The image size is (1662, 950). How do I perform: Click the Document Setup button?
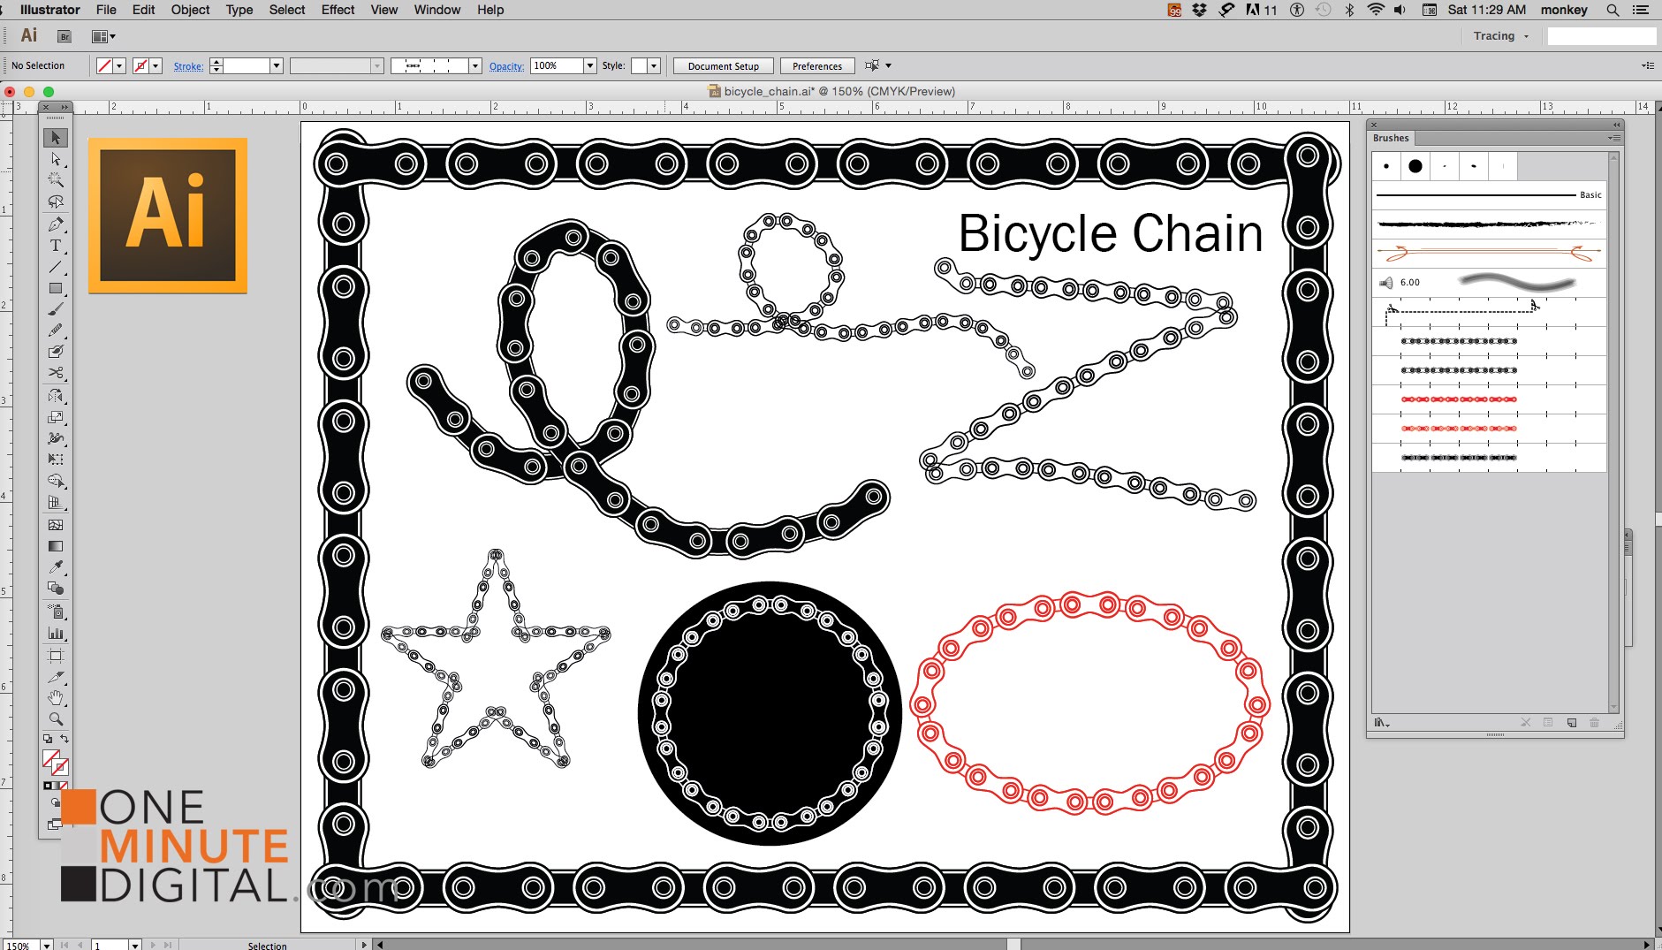723,65
